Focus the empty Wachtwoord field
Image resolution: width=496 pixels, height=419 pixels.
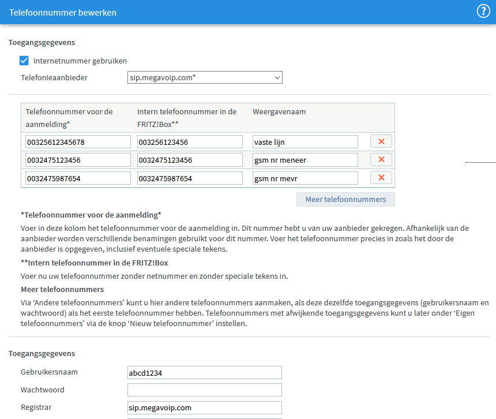[205, 390]
